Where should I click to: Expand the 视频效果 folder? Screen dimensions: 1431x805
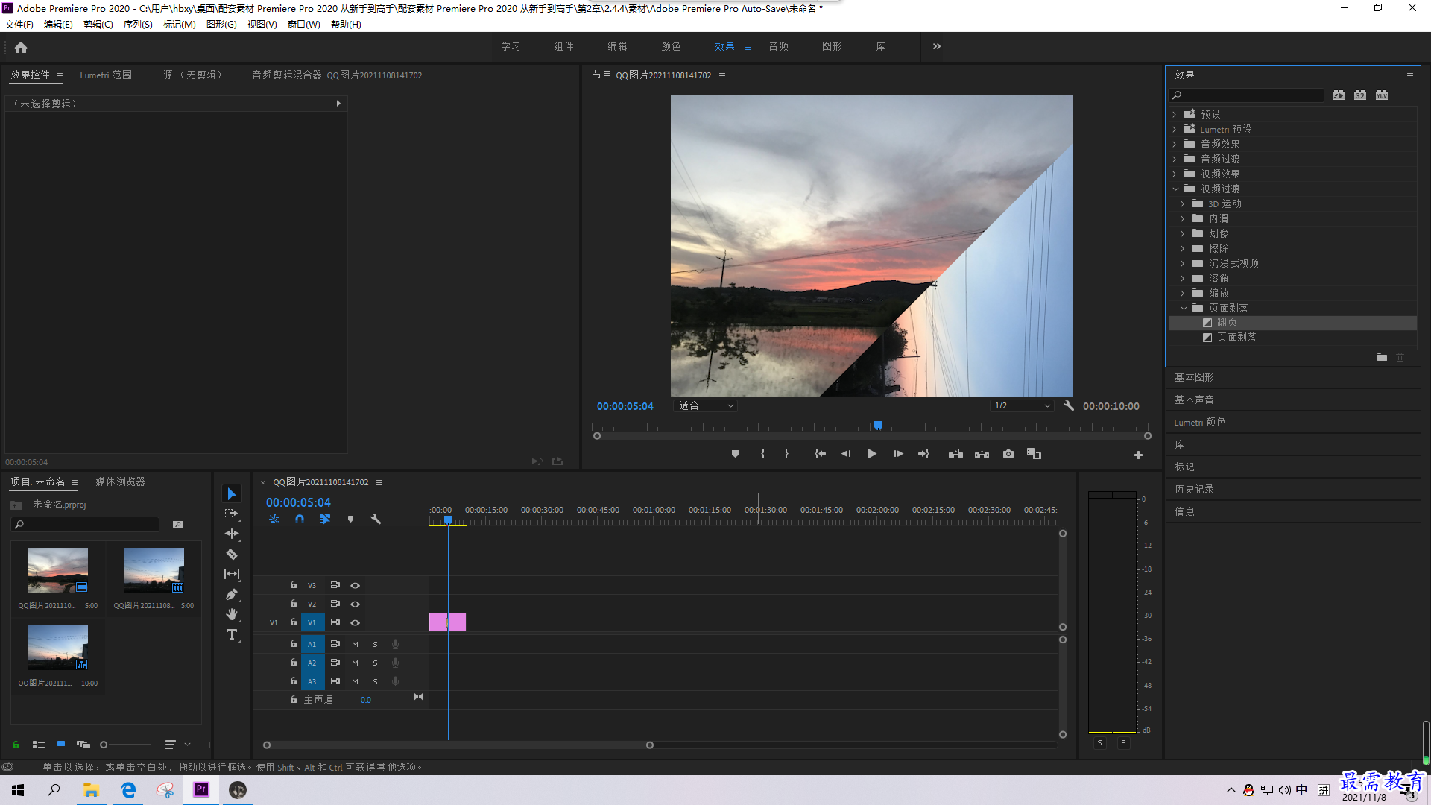(x=1175, y=174)
